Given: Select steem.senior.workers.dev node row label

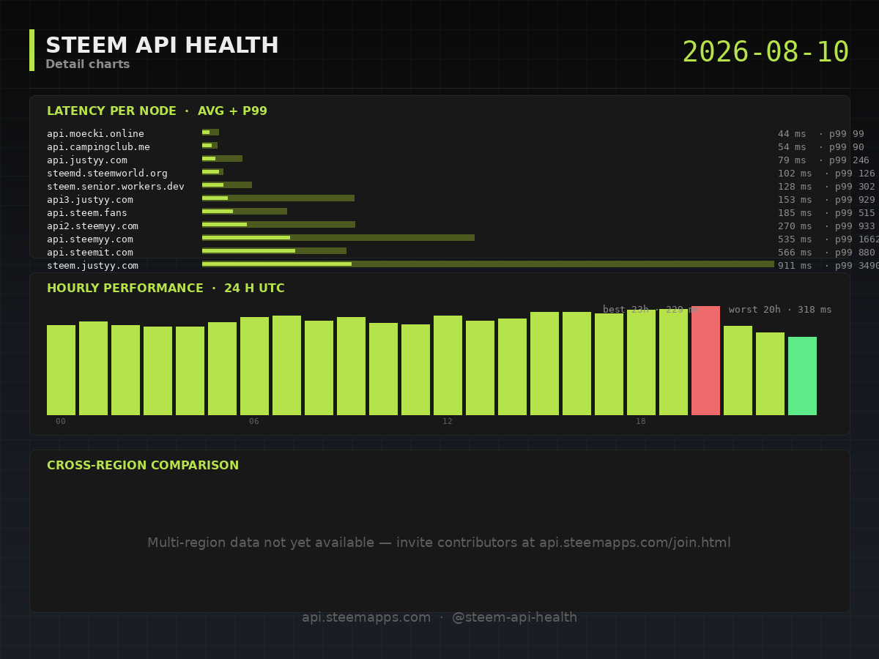Looking at the screenshot, I should tap(116, 187).
